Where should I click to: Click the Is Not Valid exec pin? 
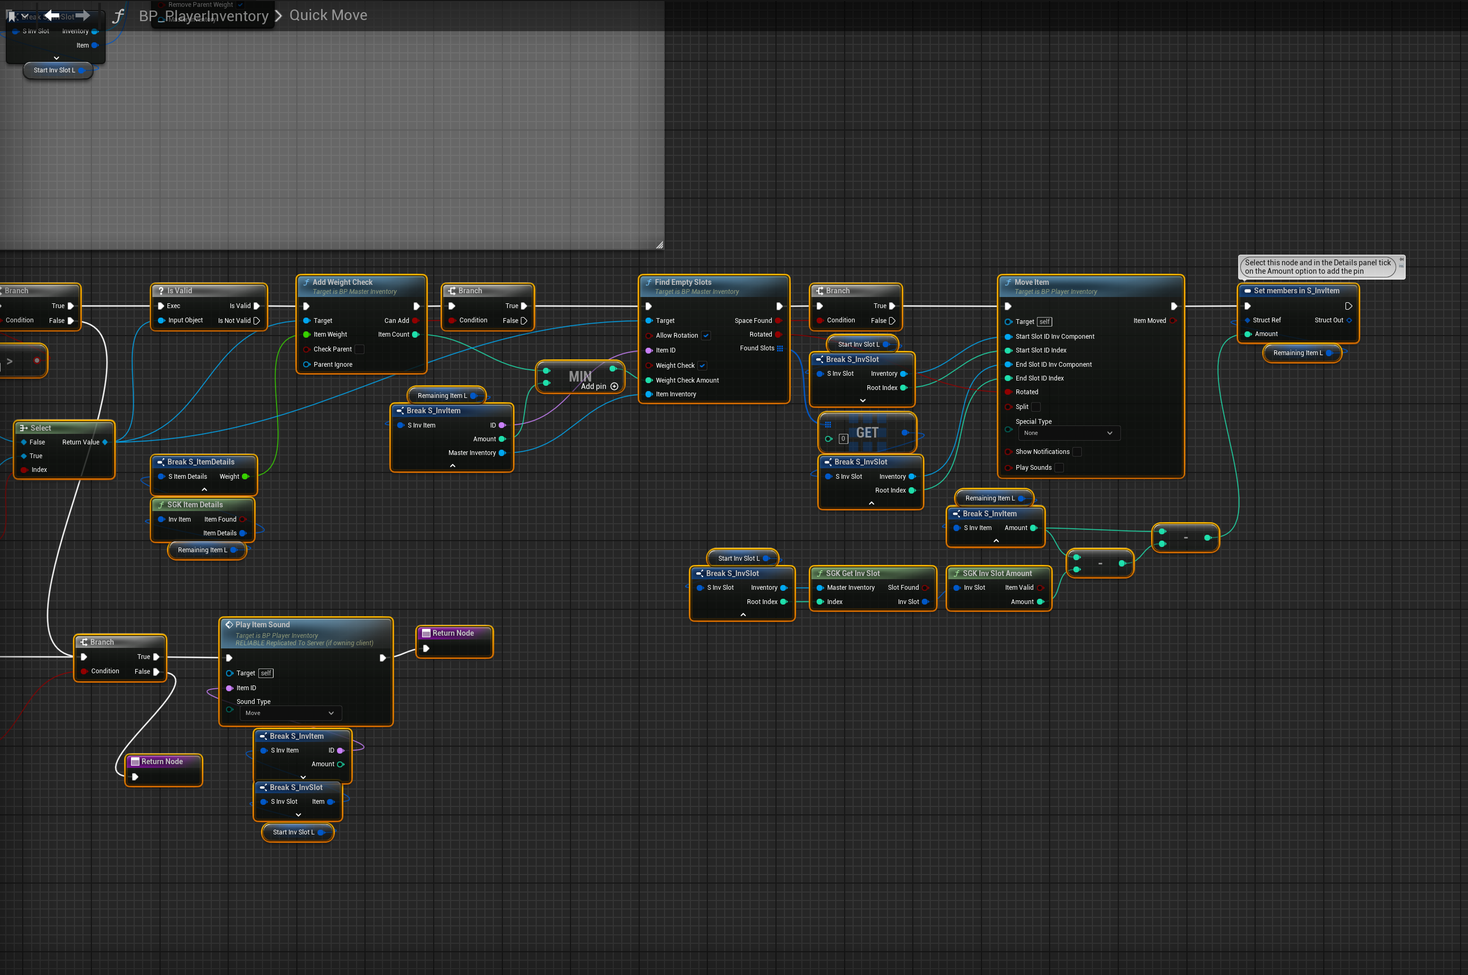click(x=256, y=321)
